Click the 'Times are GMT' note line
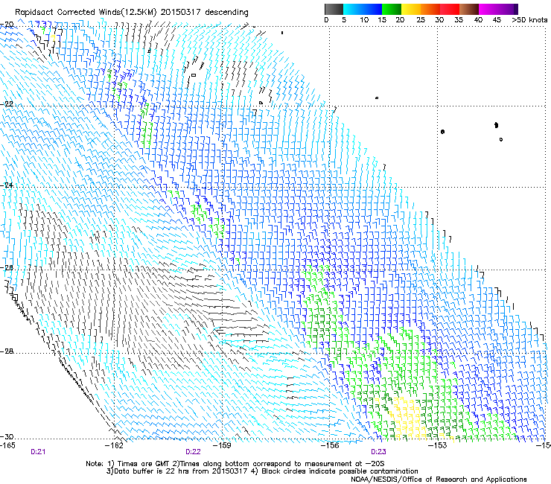This screenshot has height=484, width=551. [235, 464]
